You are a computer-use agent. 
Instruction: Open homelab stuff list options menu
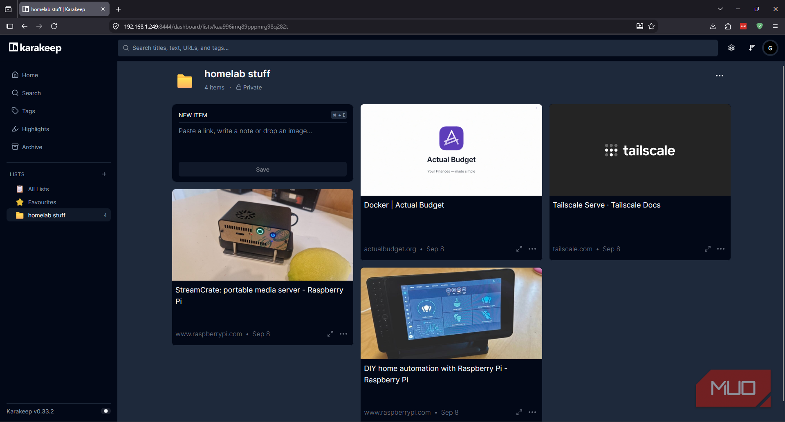[x=720, y=76]
